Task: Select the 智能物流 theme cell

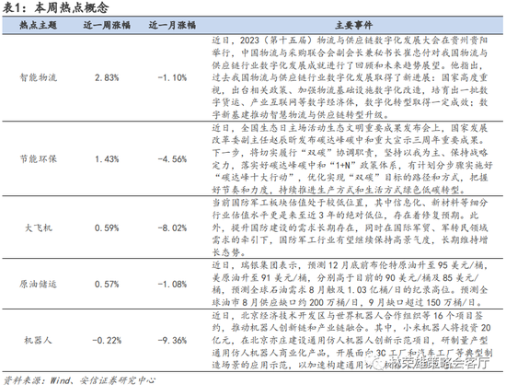Action: [38, 77]
